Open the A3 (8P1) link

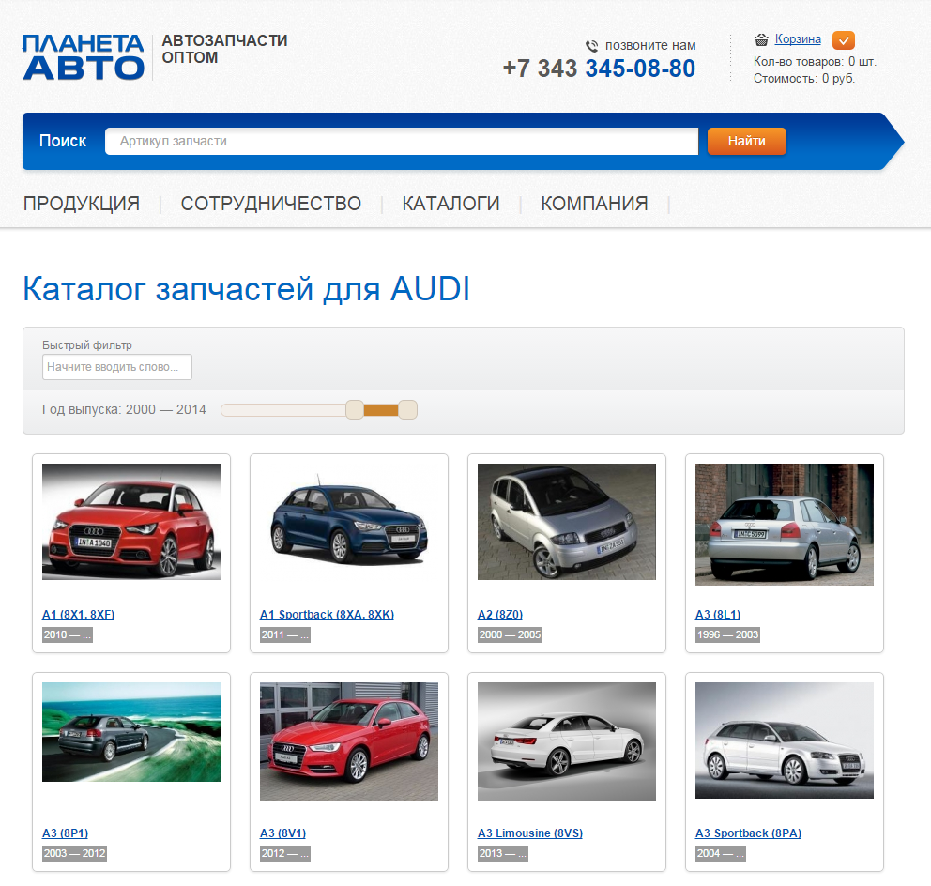[x=66, y=833]
